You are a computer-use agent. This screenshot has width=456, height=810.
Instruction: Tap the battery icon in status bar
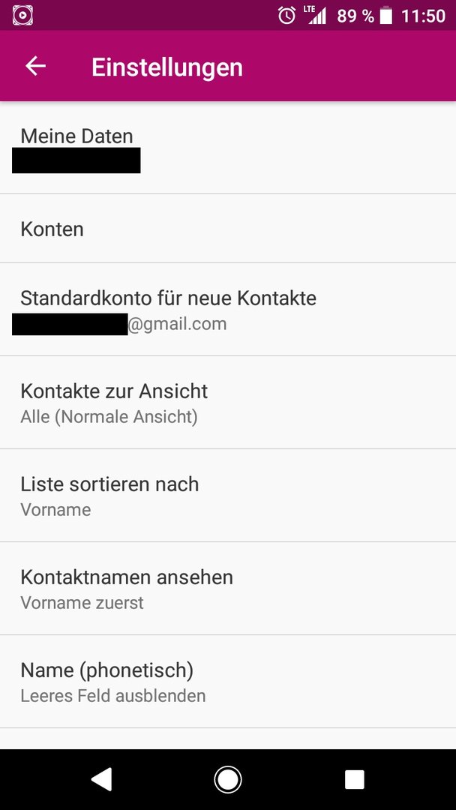click(386, 16)
